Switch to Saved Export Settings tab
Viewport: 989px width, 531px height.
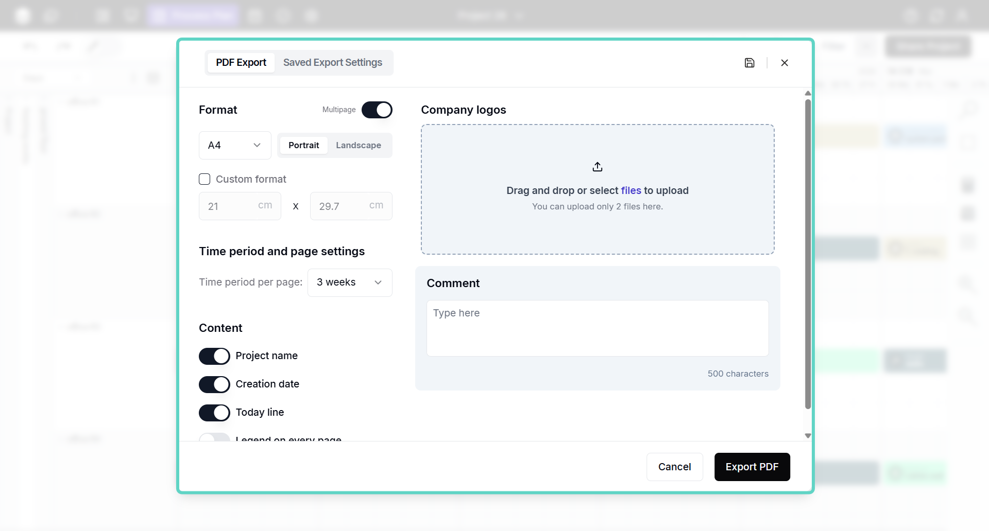[x=332, y=63]
